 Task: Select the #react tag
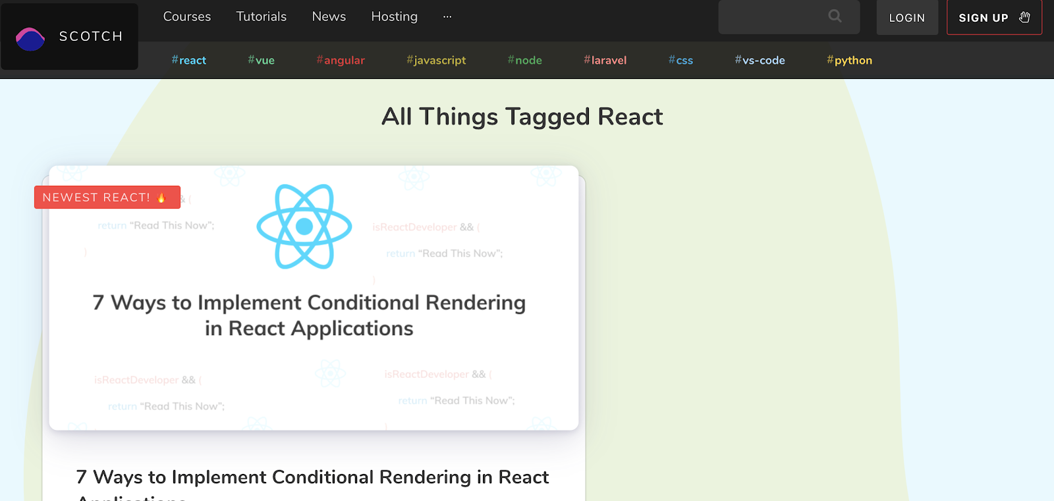click(x=189, y=60)
